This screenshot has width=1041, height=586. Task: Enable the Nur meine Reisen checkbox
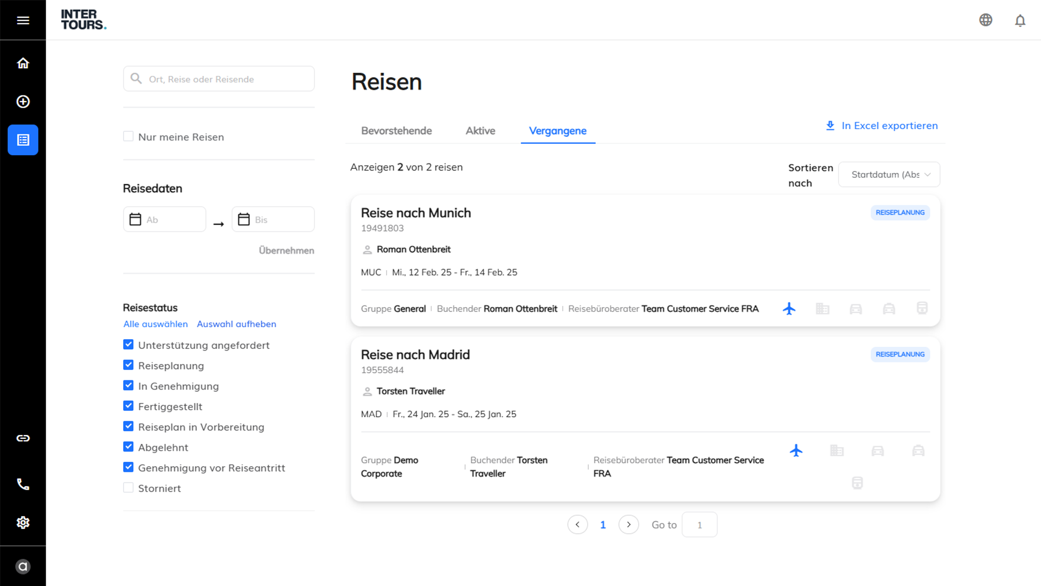(128, 136)
